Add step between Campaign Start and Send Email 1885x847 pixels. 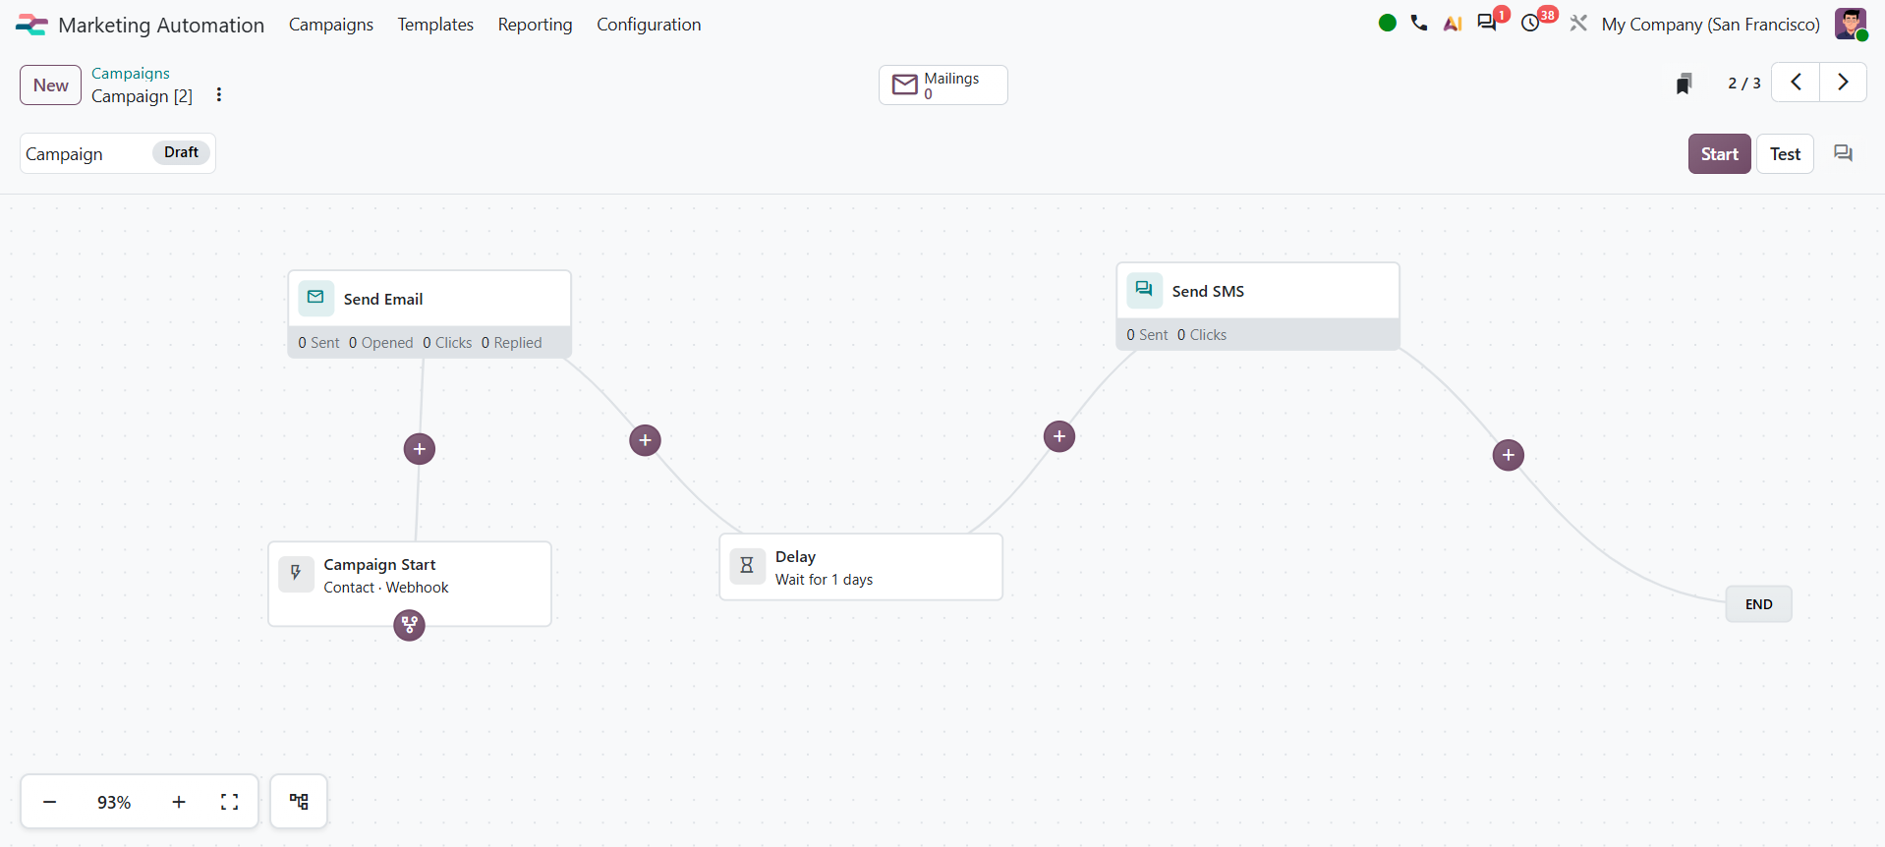pyautogui.click(x=420, y=449)
